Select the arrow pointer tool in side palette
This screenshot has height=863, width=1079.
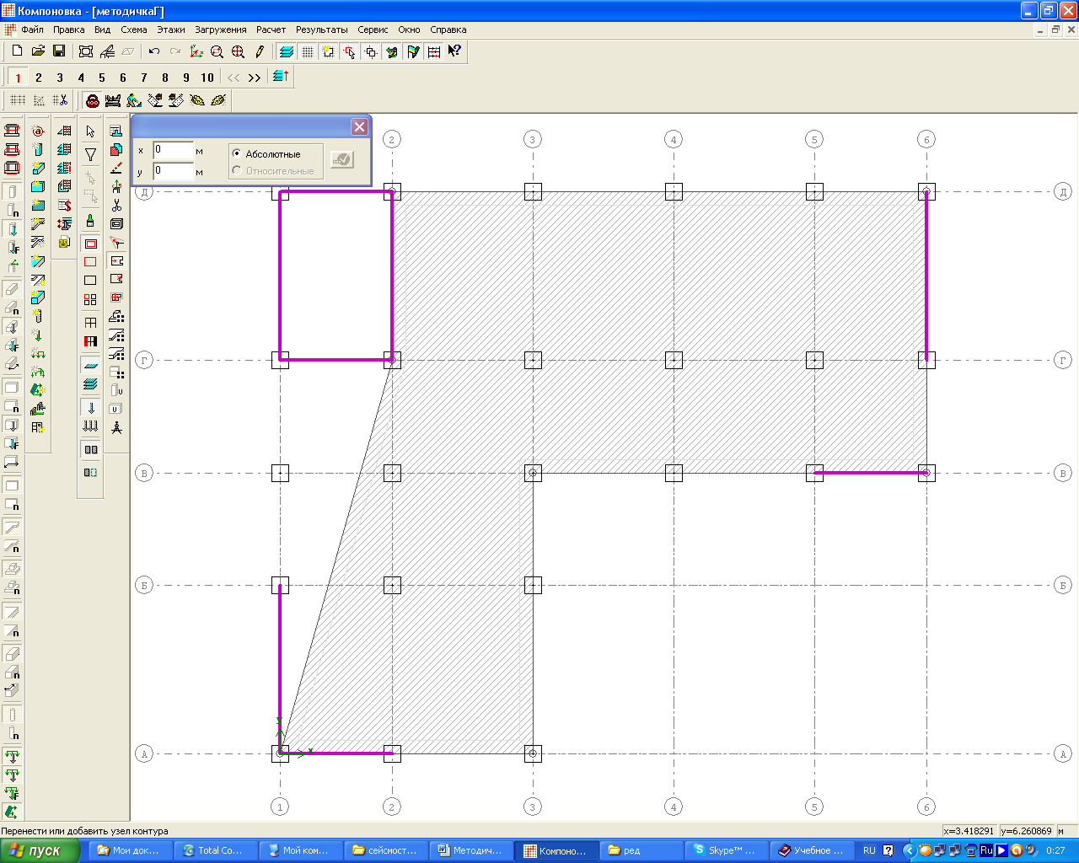pos(90,131)
